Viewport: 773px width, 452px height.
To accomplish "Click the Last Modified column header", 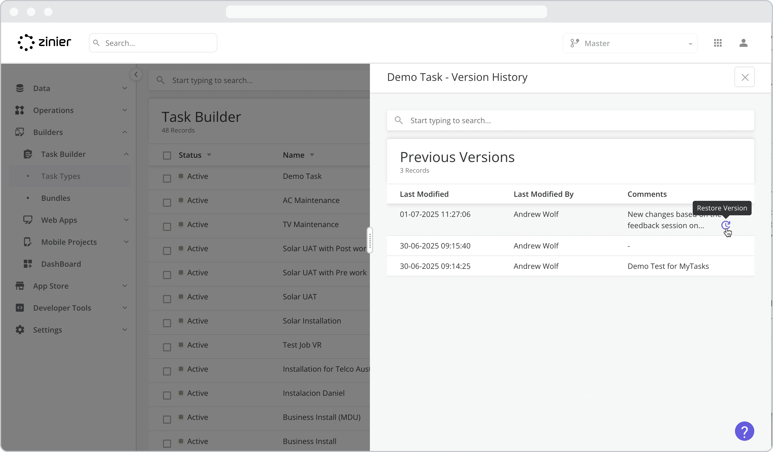I will point(424,194).
